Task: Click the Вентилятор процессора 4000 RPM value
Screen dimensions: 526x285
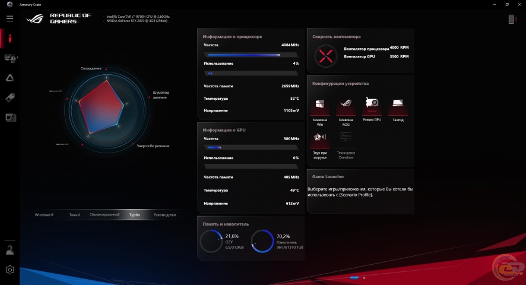Action: [399, 47]
